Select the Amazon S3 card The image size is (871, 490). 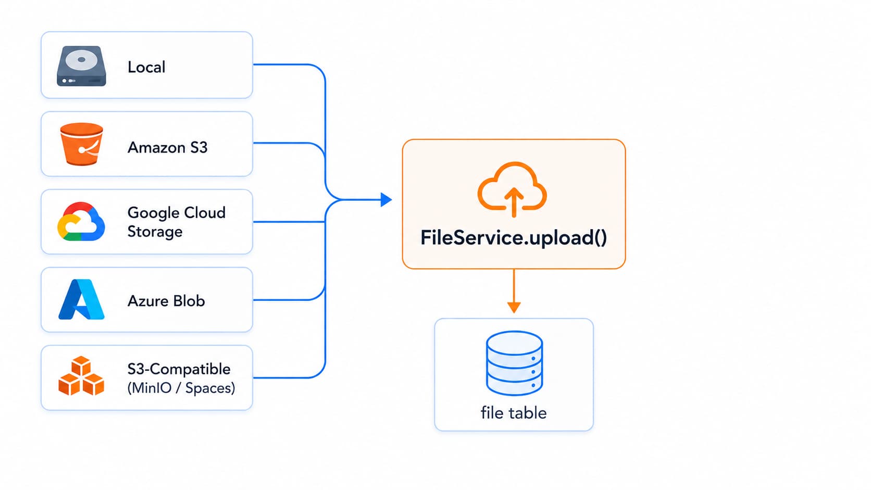click(x=147, y=144)
